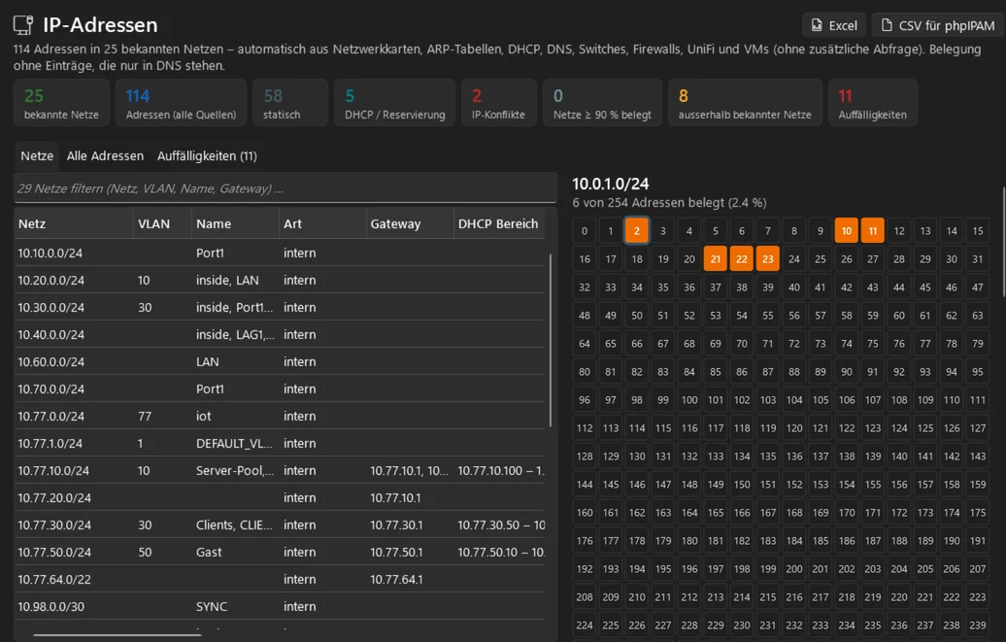Click the 58 statisch stat card
Screen dimensions: 1006x642
pyautogui.click(x=290, y=103)
